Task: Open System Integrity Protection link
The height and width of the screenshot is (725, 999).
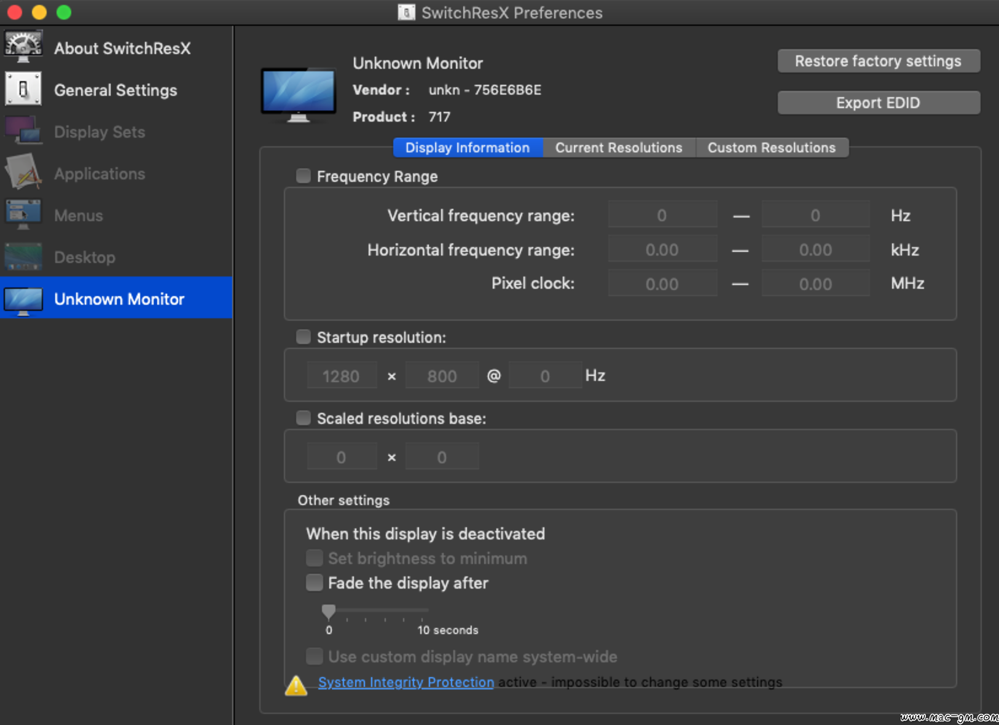Action: 406,682
